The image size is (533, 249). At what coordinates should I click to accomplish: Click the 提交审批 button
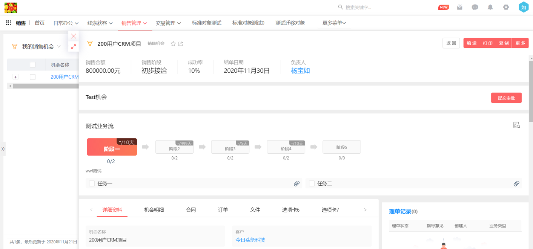coord(506,98)
